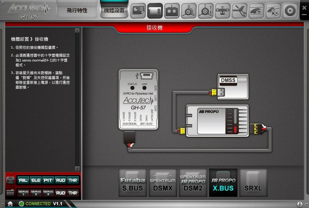Select JR PROPO X.BUS receiver type
The height and width of the screenshot is (208, 309).
coord(223,183)
